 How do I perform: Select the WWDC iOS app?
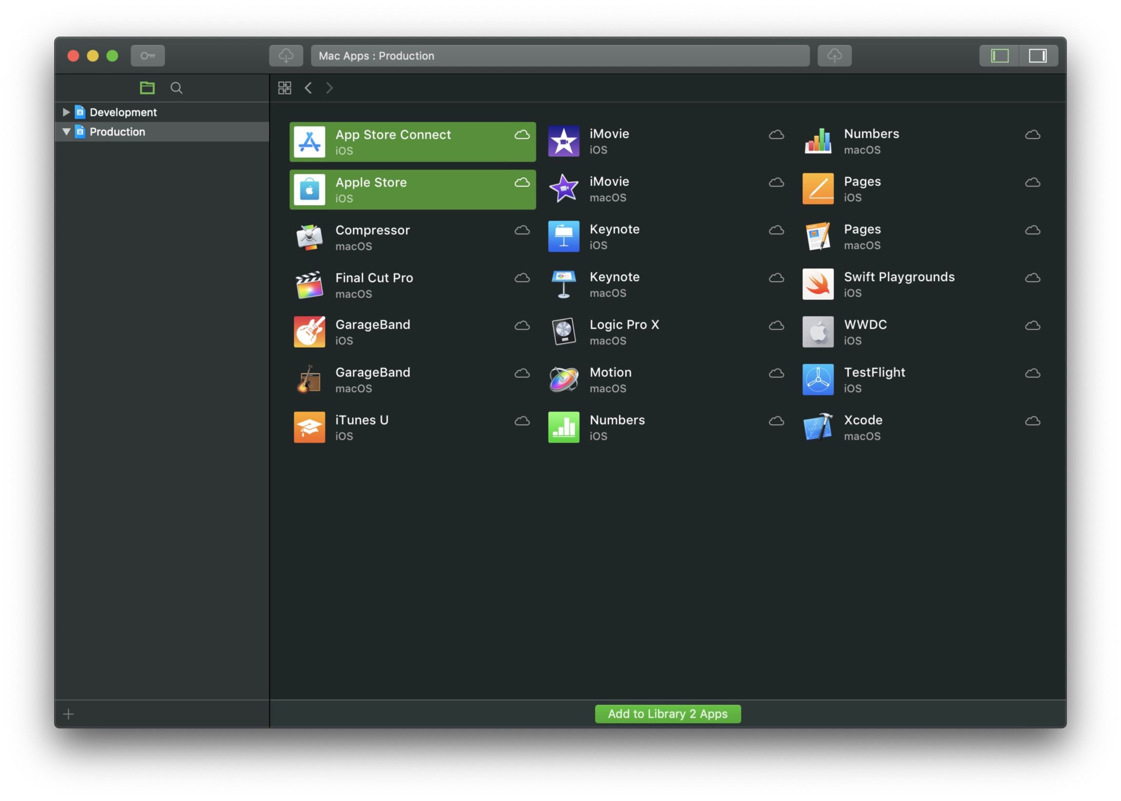(x=922, y=332)
